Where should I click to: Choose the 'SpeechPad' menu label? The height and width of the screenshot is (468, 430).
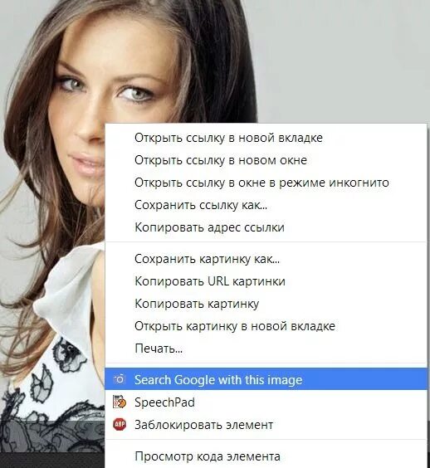[x=164, y=402]
